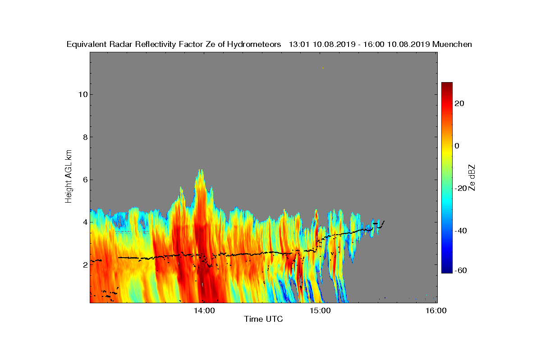Click the height tick label 6
Screen dimensions: 541x361
(x=84, y=180)
